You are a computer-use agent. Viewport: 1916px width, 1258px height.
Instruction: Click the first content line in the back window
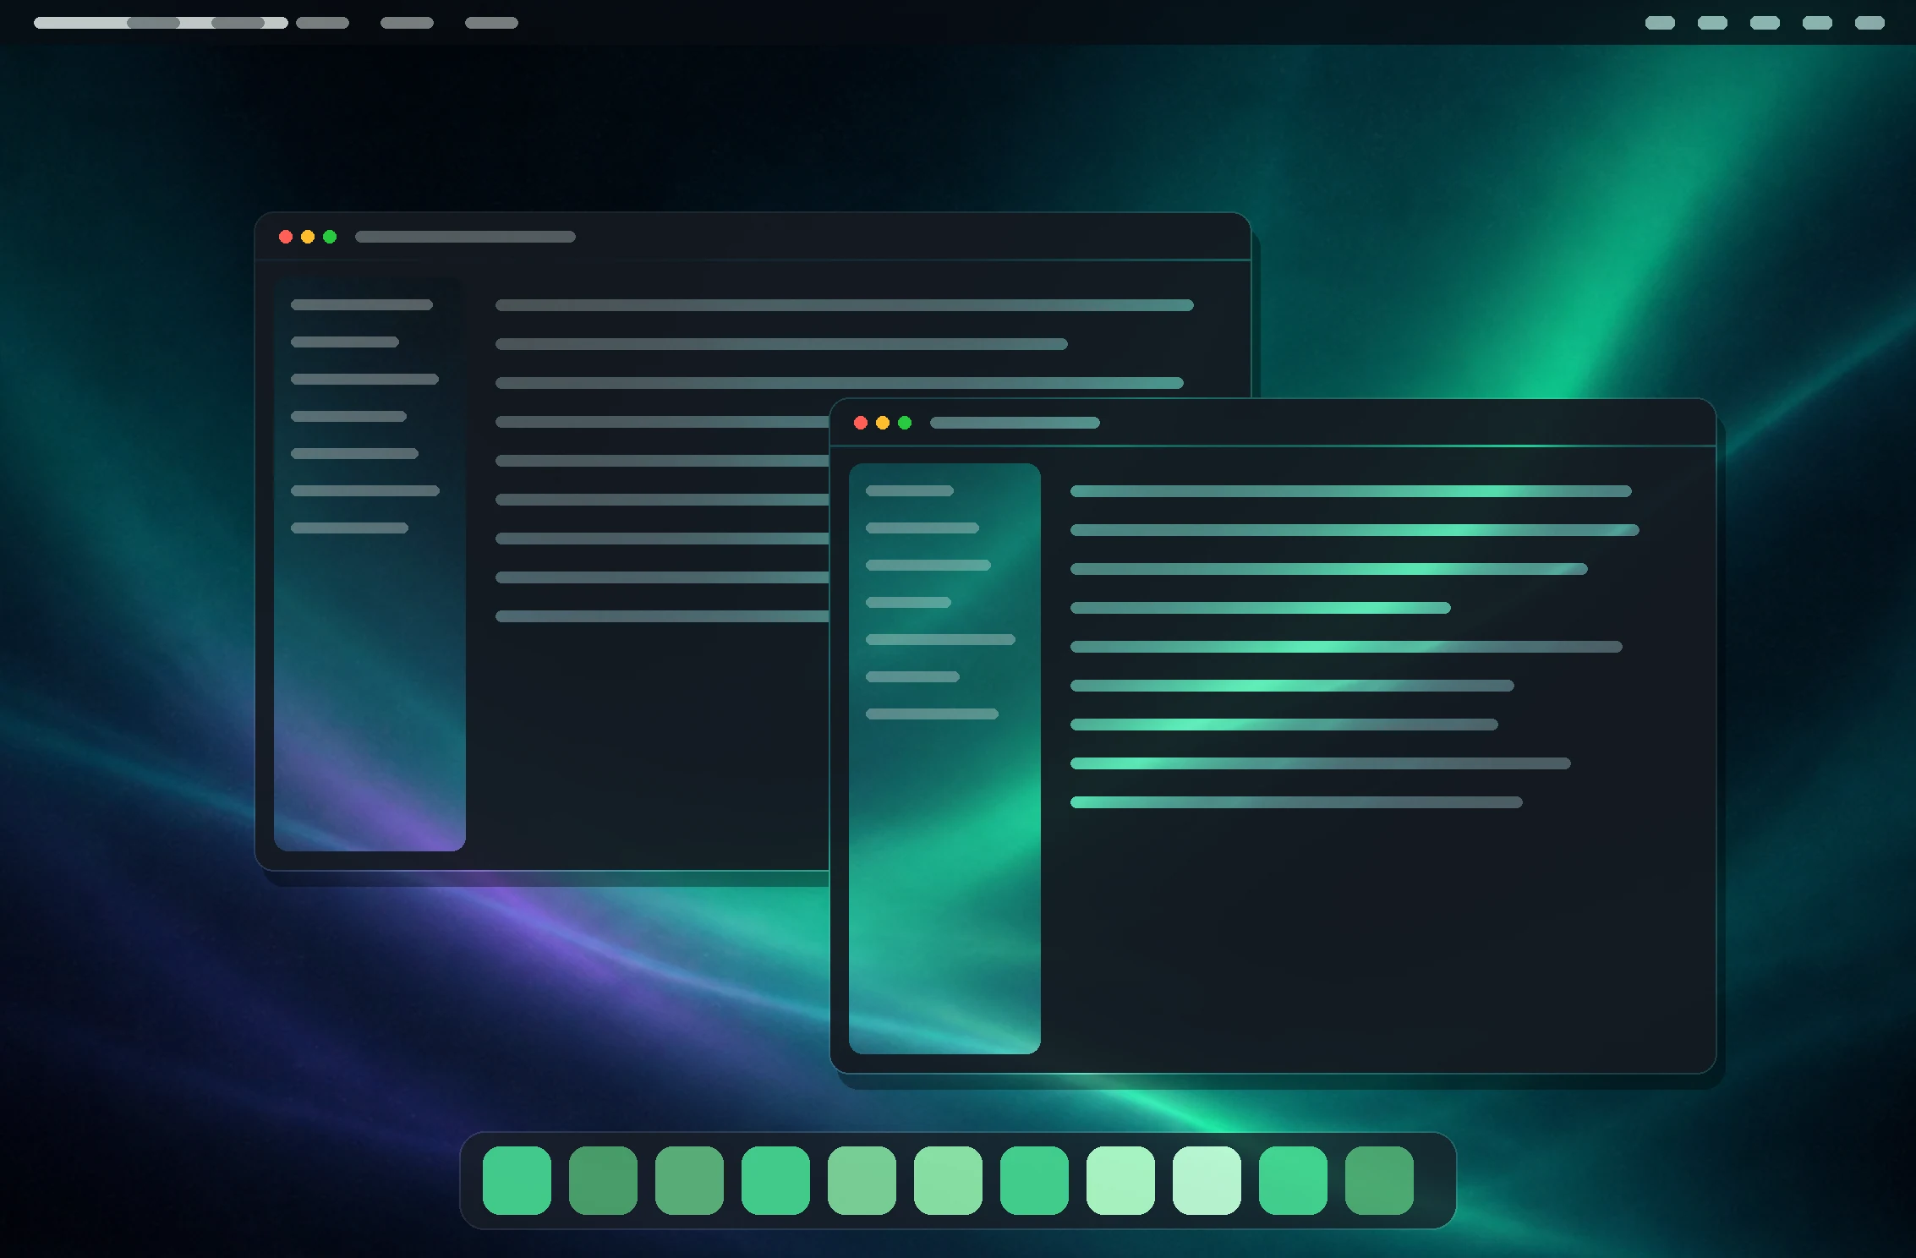(845, 305)
